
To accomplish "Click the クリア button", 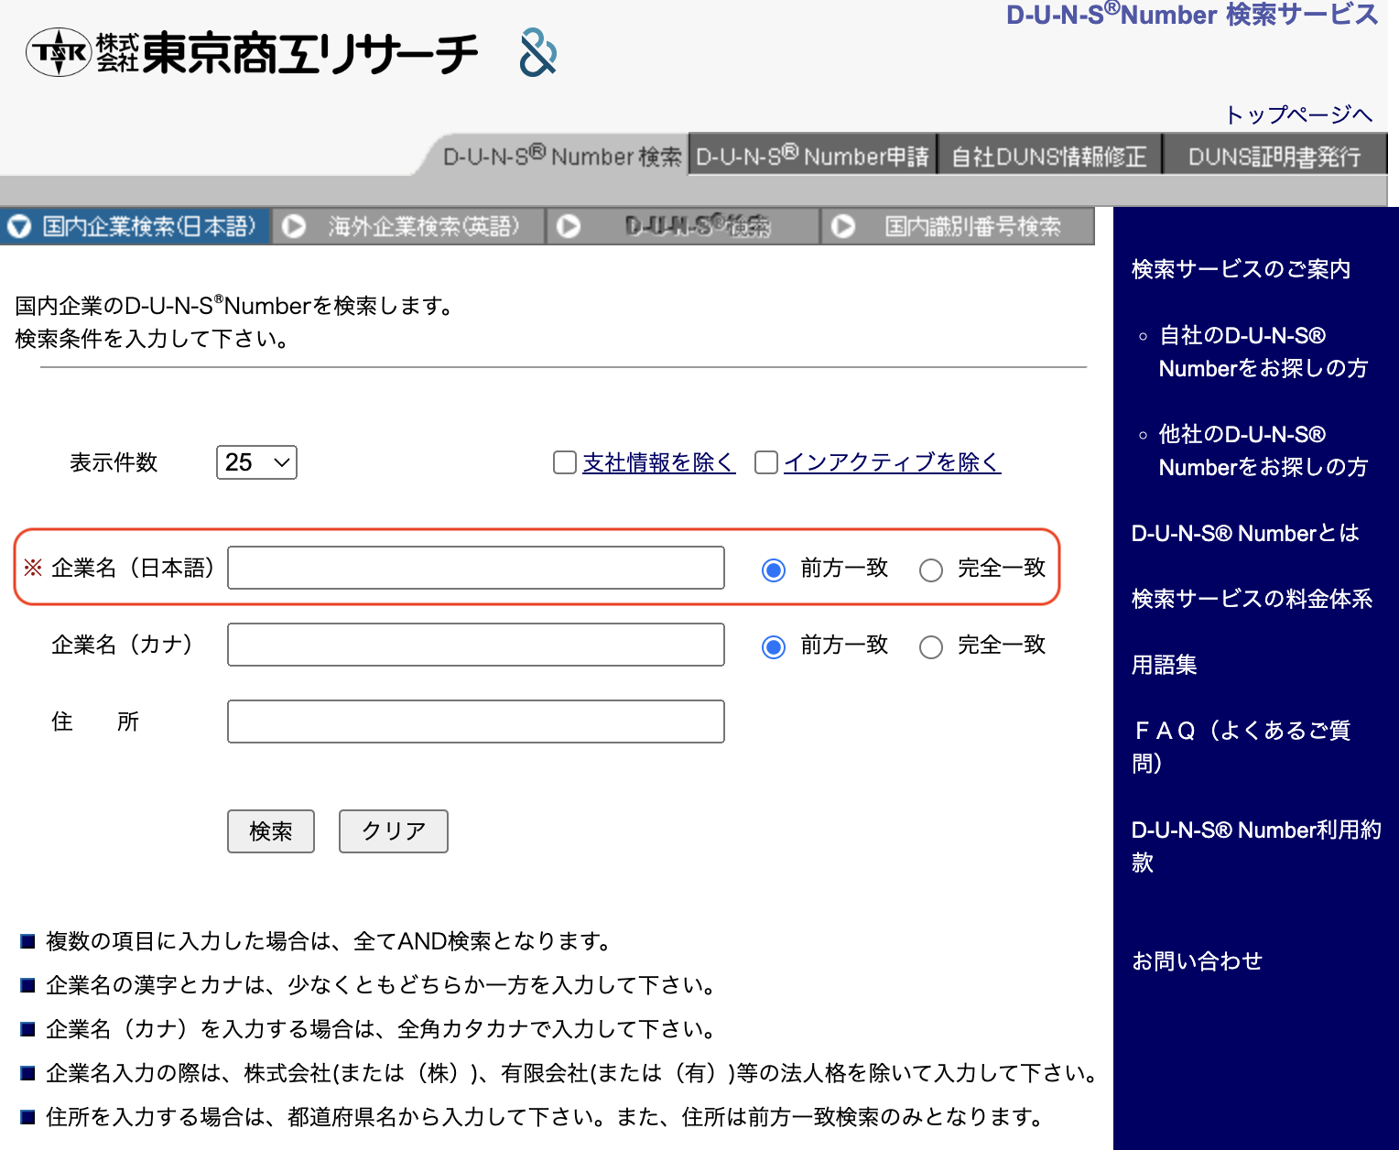I will (x=394, y=831).
